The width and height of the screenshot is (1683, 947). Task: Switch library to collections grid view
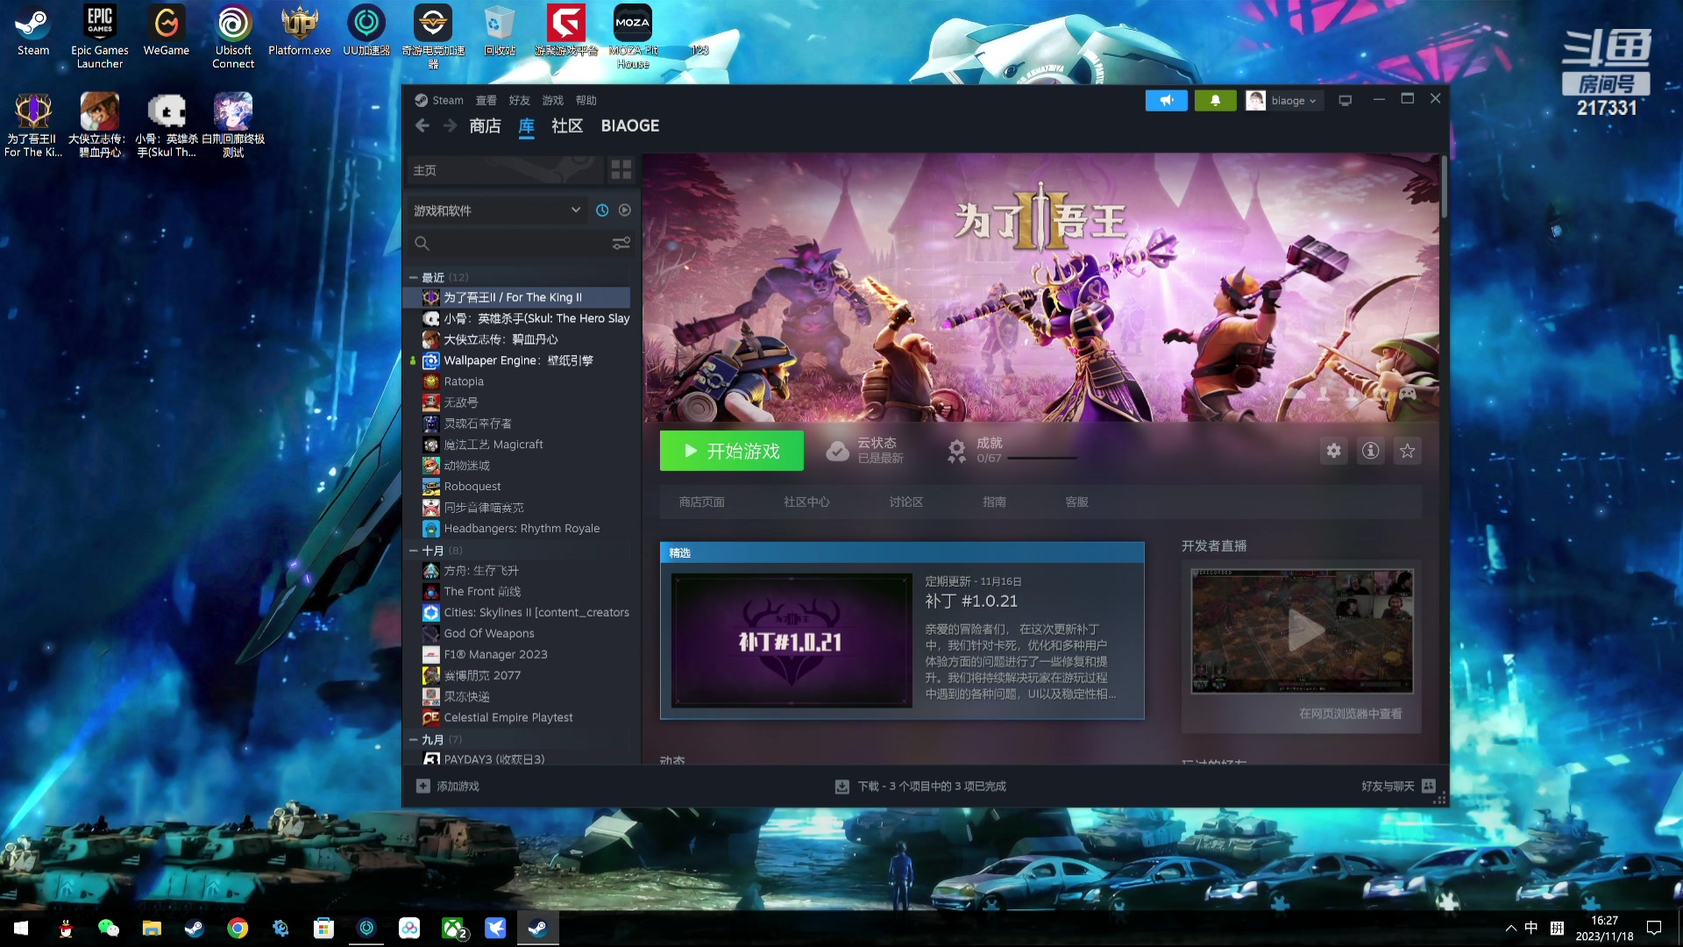pos(621,170)
